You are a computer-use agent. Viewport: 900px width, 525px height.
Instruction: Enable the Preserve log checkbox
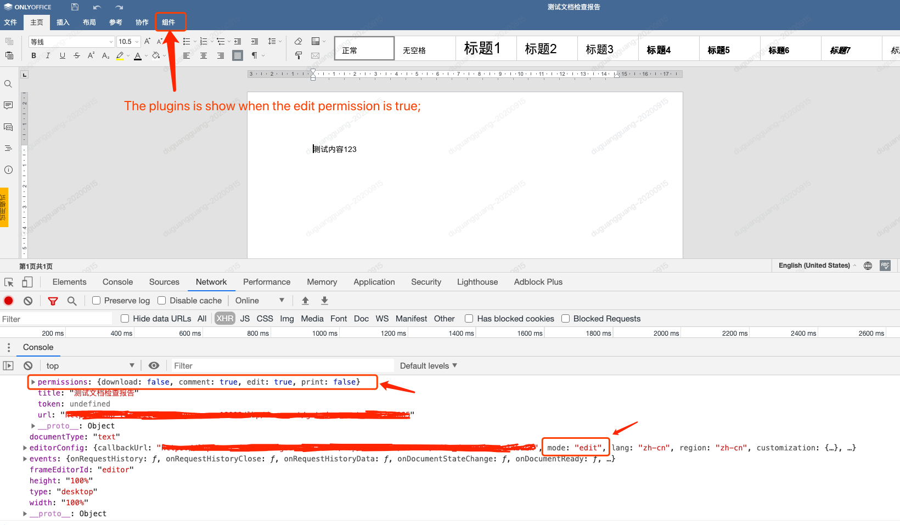click(x=97, y=301)
